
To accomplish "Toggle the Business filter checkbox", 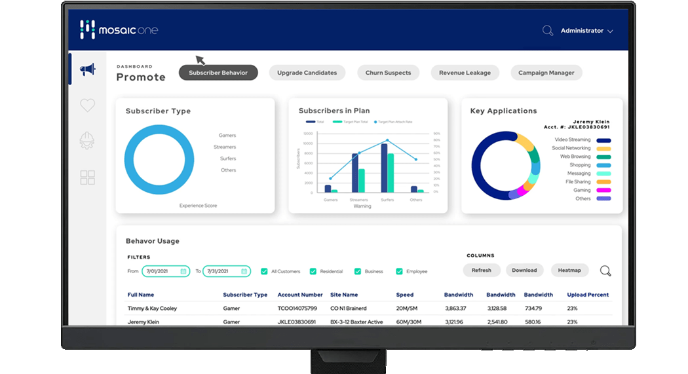I will click(x=358, y=271).
